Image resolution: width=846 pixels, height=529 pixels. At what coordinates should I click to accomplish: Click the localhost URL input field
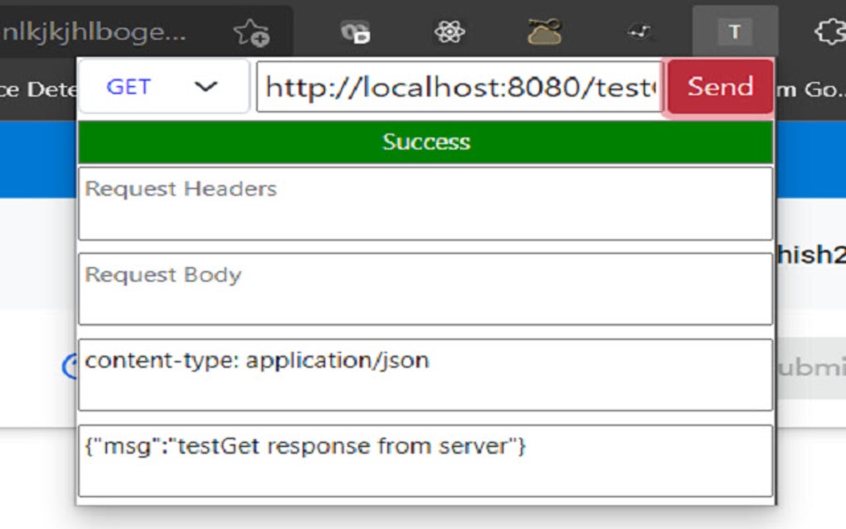click(461, 86)
